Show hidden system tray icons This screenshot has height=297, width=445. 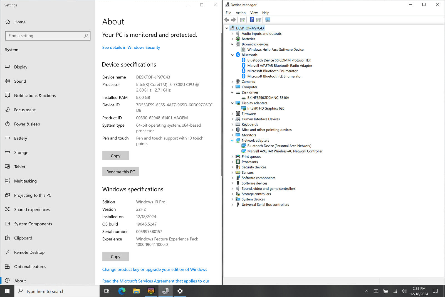(x=367, y=291)
